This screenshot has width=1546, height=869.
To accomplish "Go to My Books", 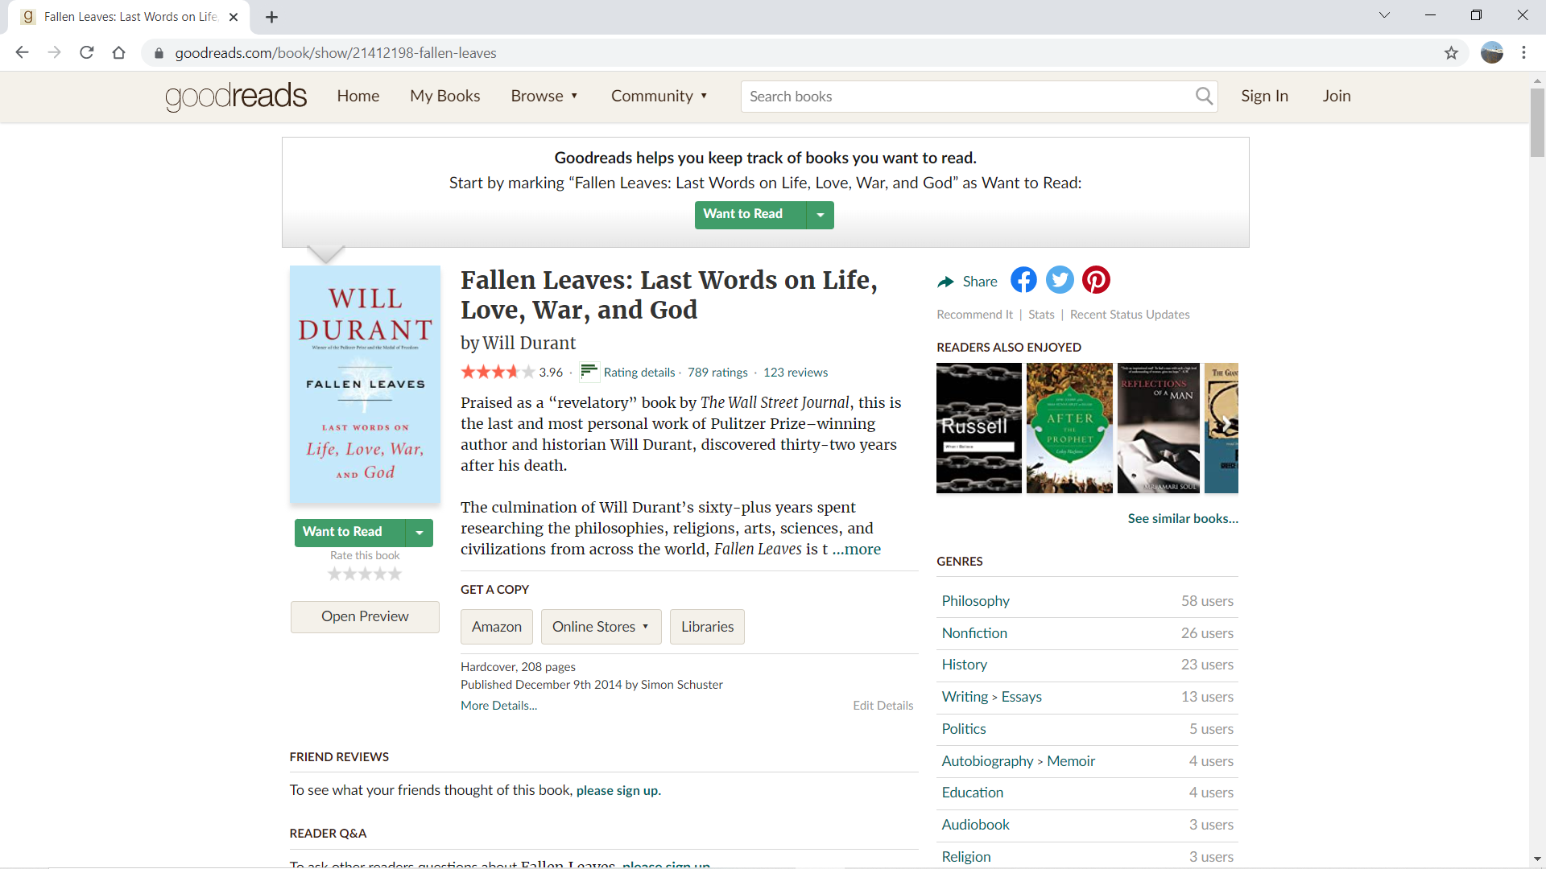I will [x=444, y=96].
